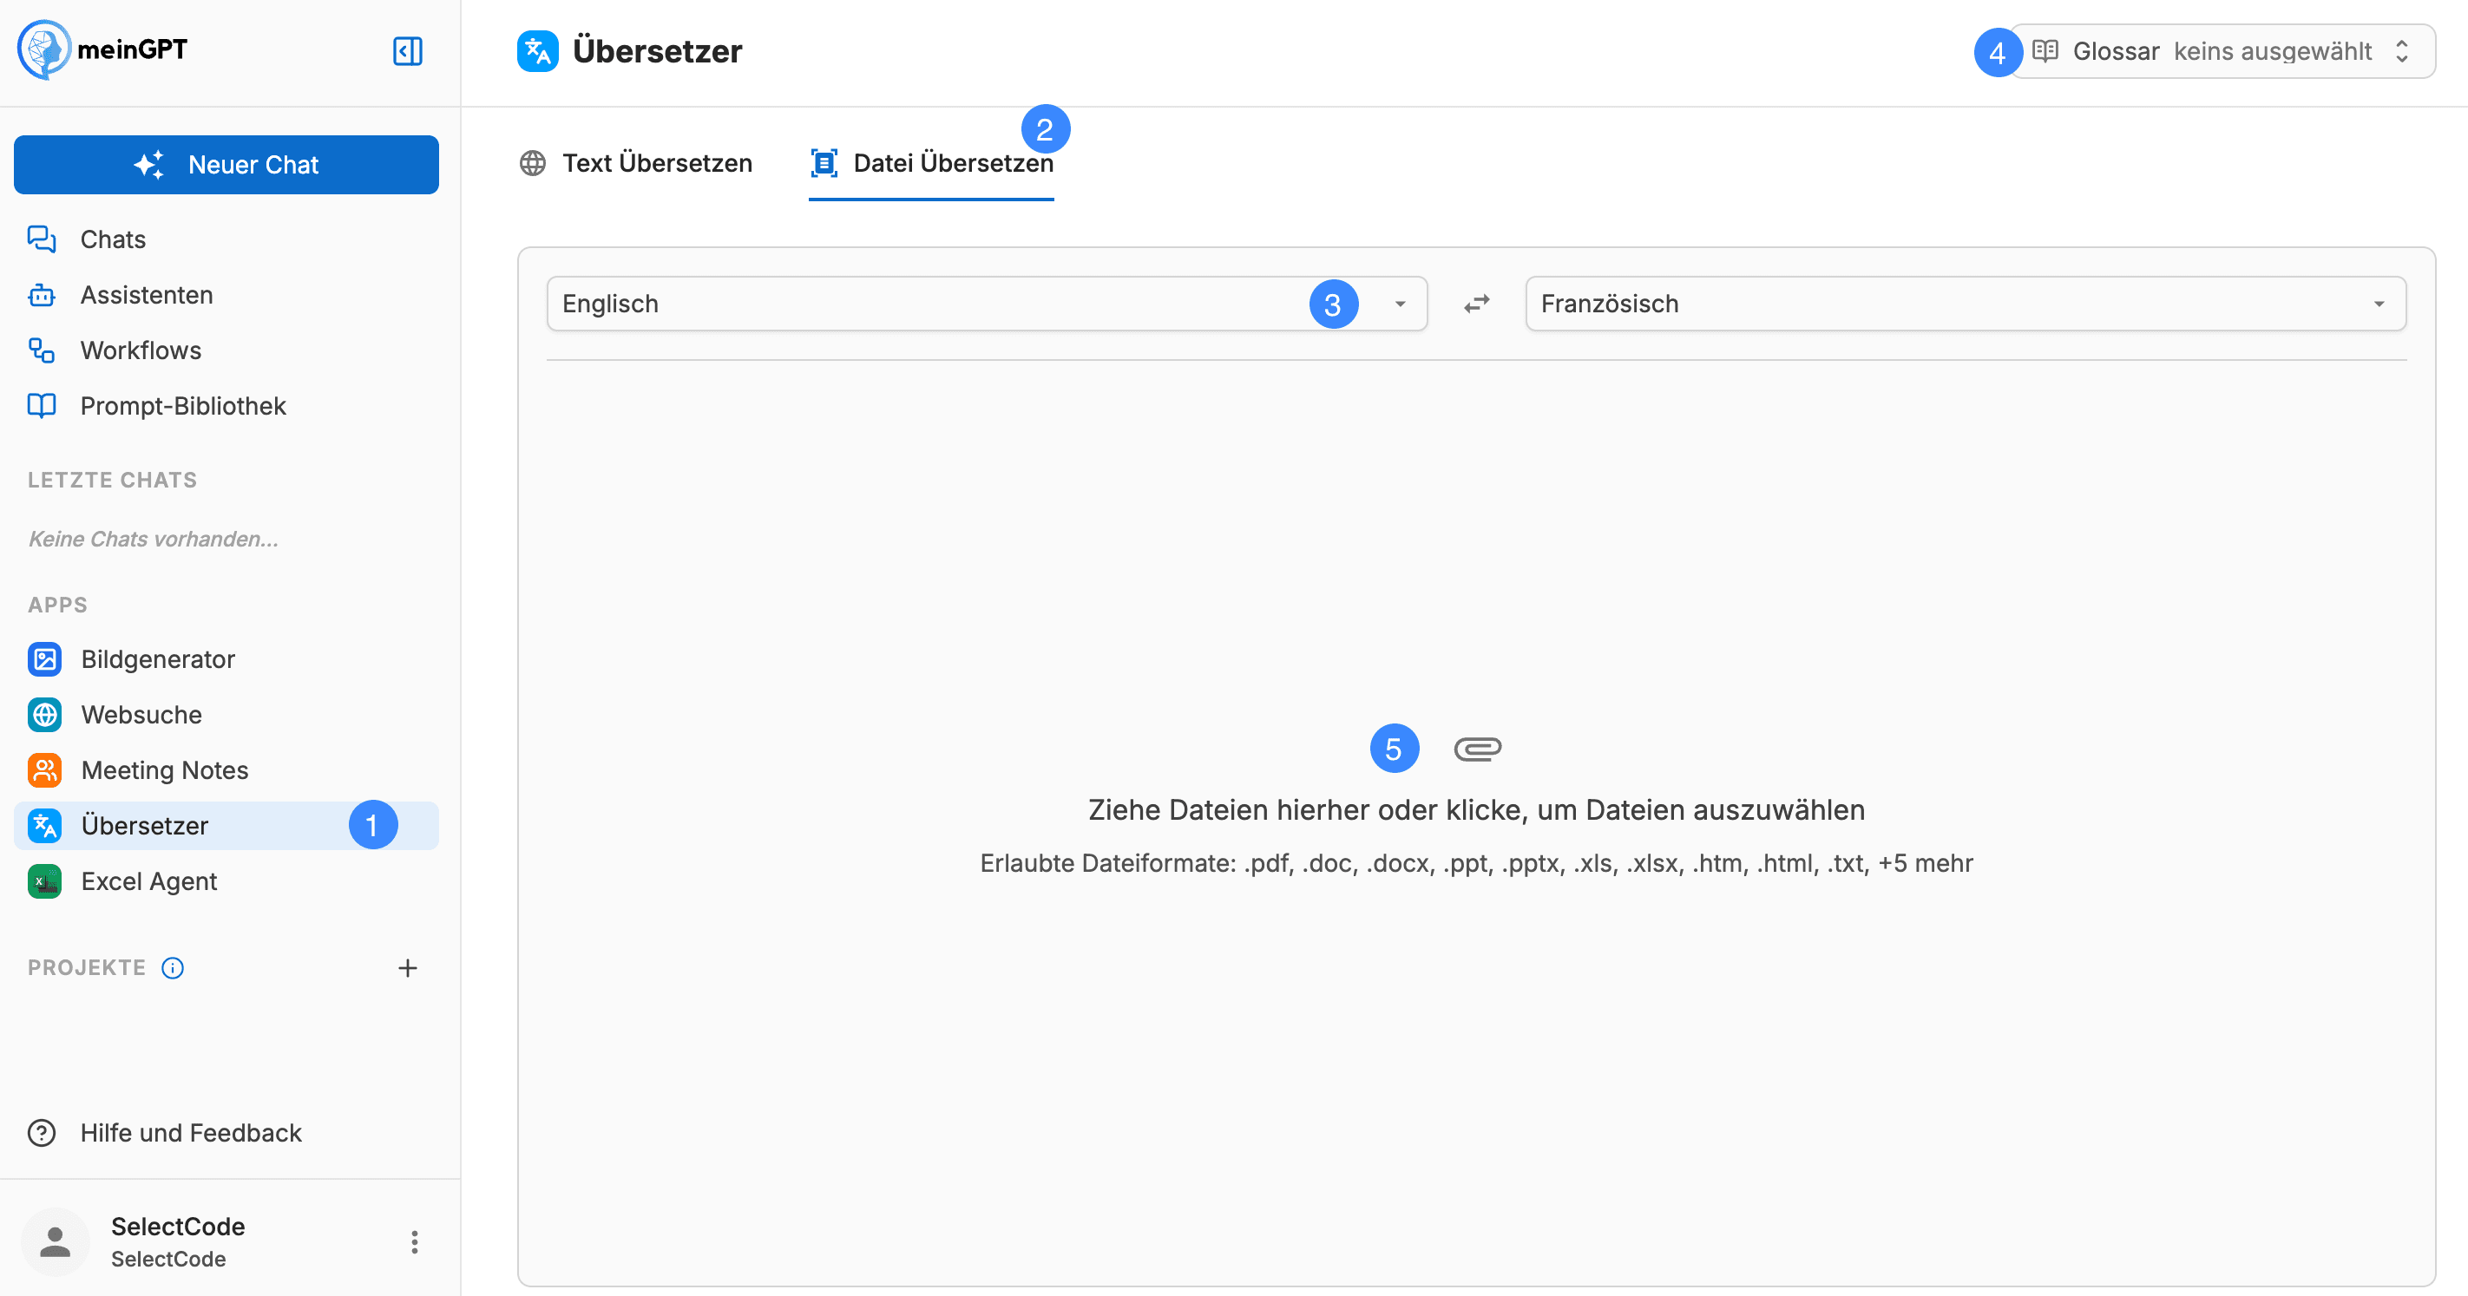The width and height of the screenshot is (2468, 1296).
Task: Open the user account options menu
Action: point(415,1240)
